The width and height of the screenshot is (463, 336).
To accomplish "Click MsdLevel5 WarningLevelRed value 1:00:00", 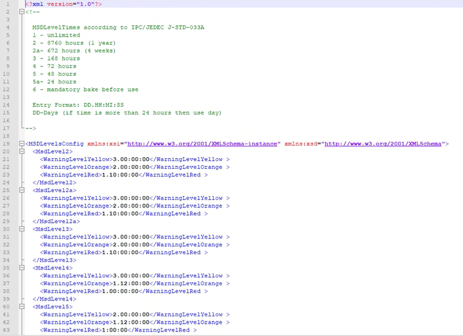I will pyautogui.click(x=114, y=330).
